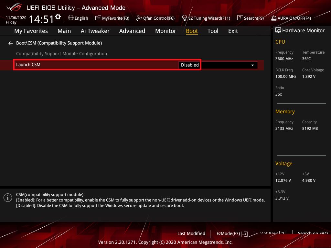
Task: Click the ROG logo icon
Action: pos(14,7)
